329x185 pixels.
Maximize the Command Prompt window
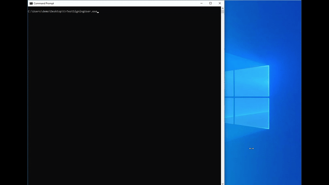tap(211, 3)
